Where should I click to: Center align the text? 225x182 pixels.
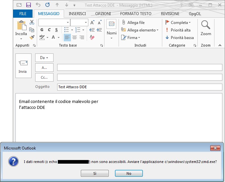(75, 37)
